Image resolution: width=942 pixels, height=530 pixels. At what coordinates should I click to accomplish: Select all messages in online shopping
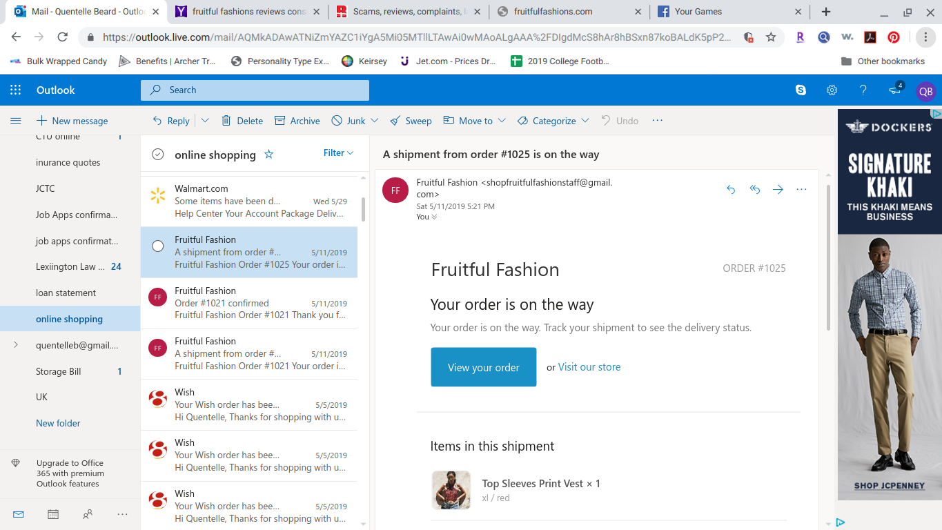[x=158, y=154]
